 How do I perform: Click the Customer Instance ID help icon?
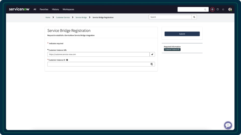click(x=67, y=60)
